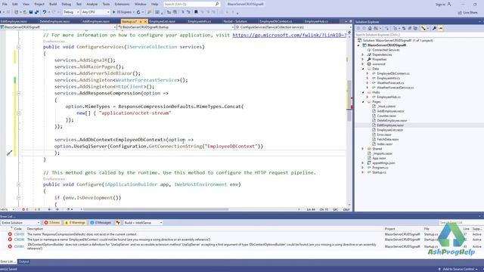Open the Entire Solution scope dropdown

pyautogui.click(x=20, y=222)
